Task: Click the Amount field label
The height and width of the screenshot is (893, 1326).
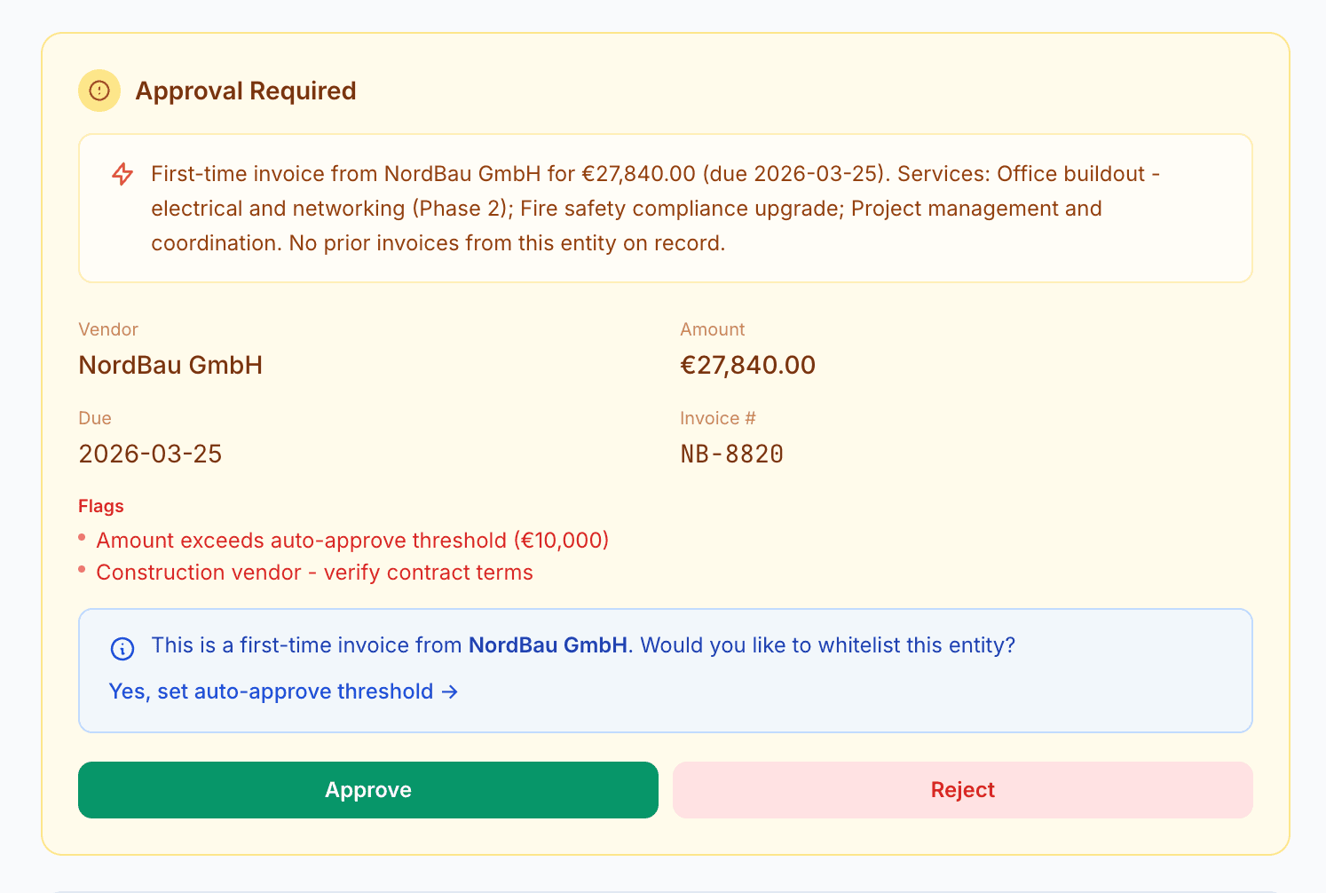Action: tap(712, 329)
